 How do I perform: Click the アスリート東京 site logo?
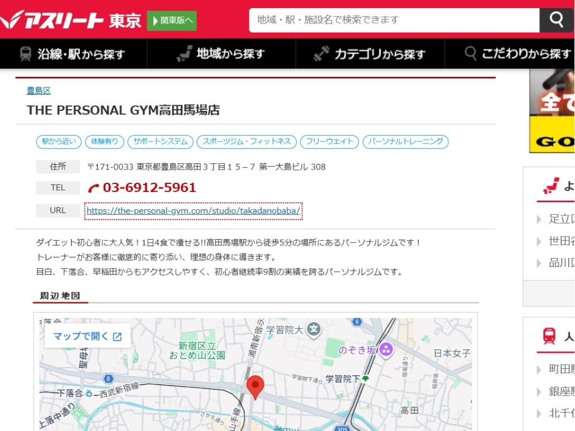pos(71,20)
